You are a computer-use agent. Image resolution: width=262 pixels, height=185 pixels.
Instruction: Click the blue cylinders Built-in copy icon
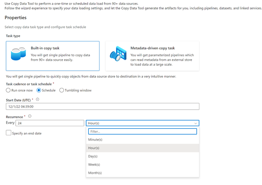(x=18, y=54)
